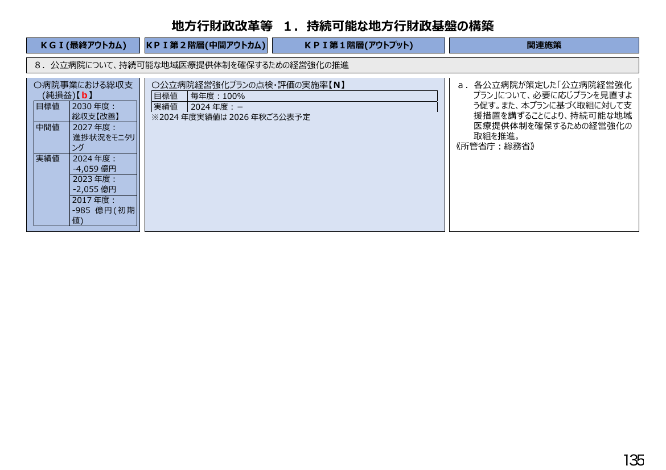666x470 pixels.
Task: Select the KGI(最終アウトカム) column header
Action: coord(83,45)
